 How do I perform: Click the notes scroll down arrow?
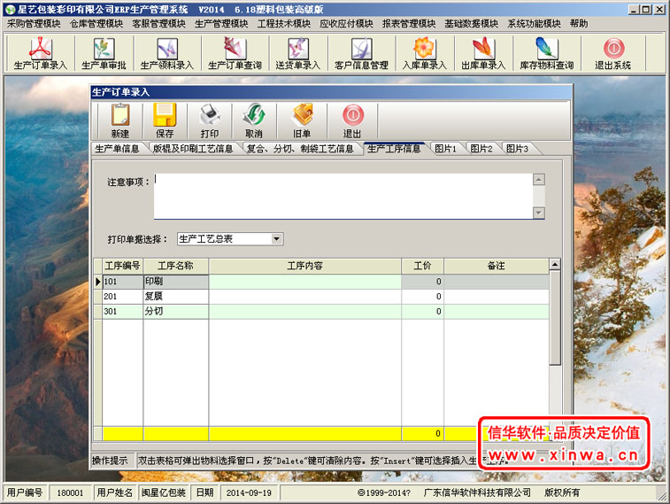pyautogui.click(x=538, y=213)
